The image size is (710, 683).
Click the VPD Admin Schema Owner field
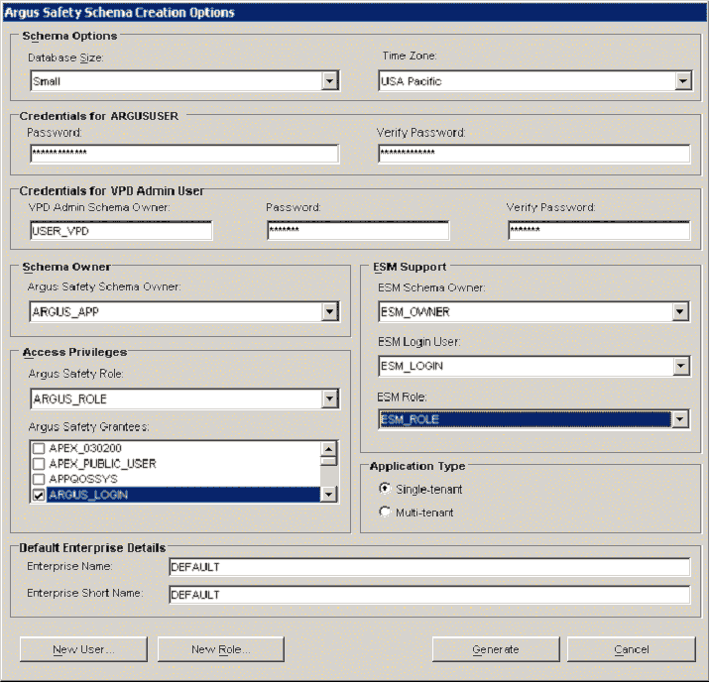tap(121, 231)
